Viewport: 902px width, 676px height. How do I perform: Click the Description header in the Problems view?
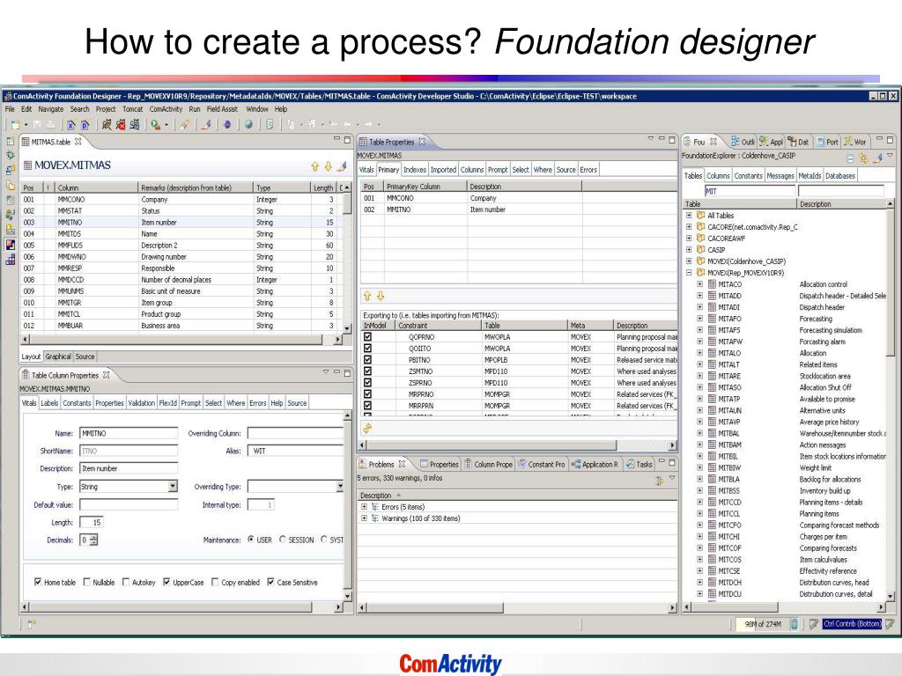click(x=516, y=496)
